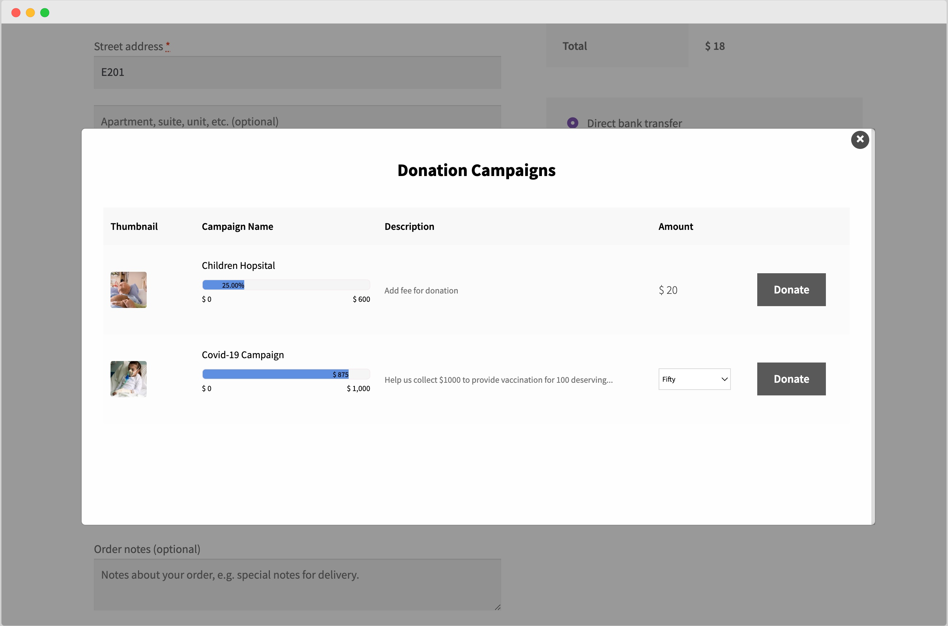Viewport: 948px width, 626px height.
Task: Select the Direct bank transfer payment option
Action: click(x=573, y=123)
